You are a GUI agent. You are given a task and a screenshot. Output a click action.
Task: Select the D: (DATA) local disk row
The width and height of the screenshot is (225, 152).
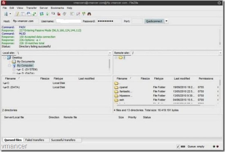tap(56, 87)
